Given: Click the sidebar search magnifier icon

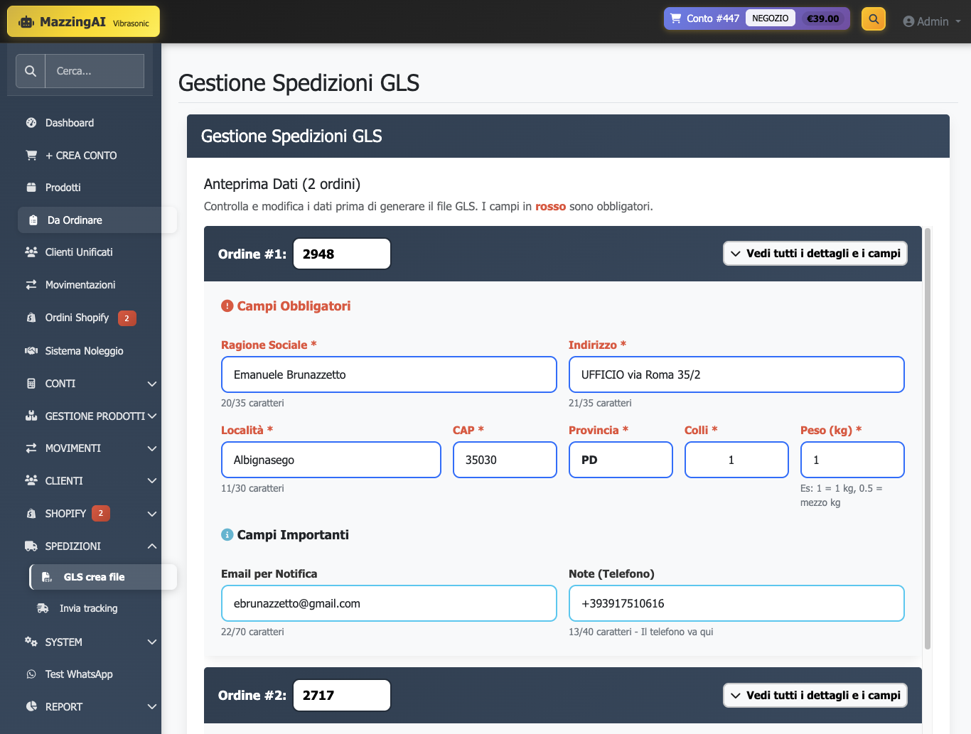Looking at the screenshot, I should pyautogui.click(x=31, y=71).
